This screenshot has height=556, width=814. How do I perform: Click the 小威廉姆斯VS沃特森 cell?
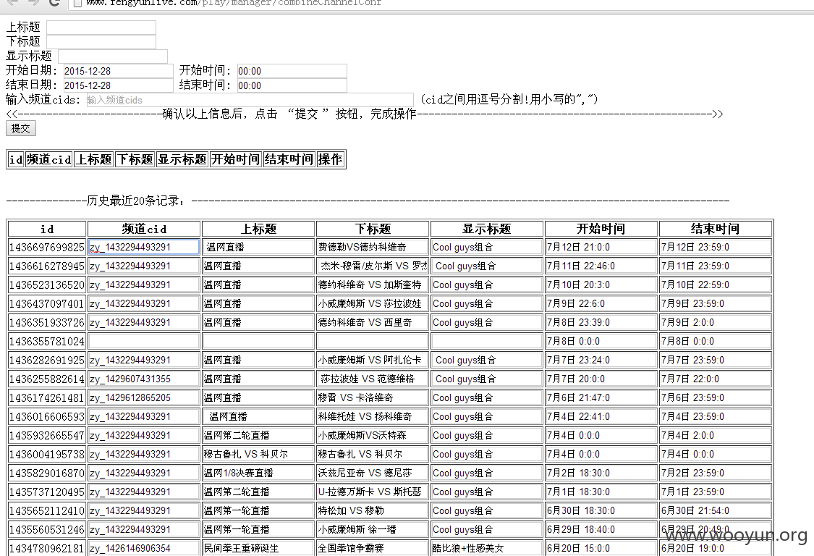372,435
